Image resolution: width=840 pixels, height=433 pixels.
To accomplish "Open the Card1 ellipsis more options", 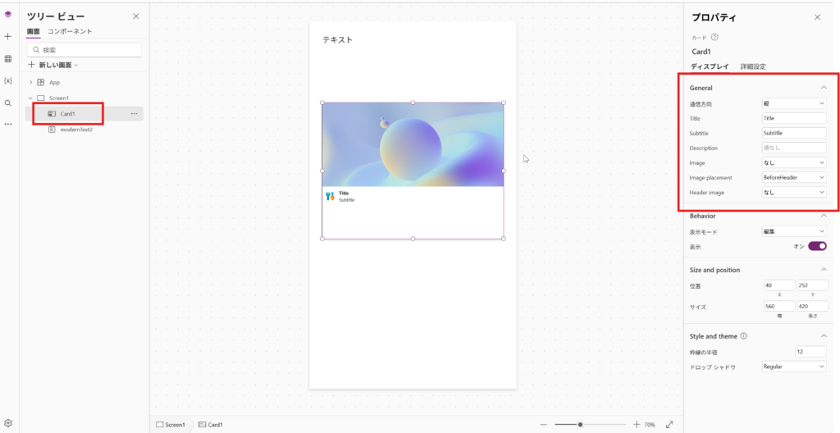I will (134, 114).
